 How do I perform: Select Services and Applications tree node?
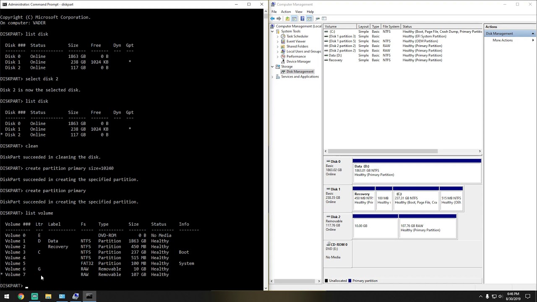297,77
